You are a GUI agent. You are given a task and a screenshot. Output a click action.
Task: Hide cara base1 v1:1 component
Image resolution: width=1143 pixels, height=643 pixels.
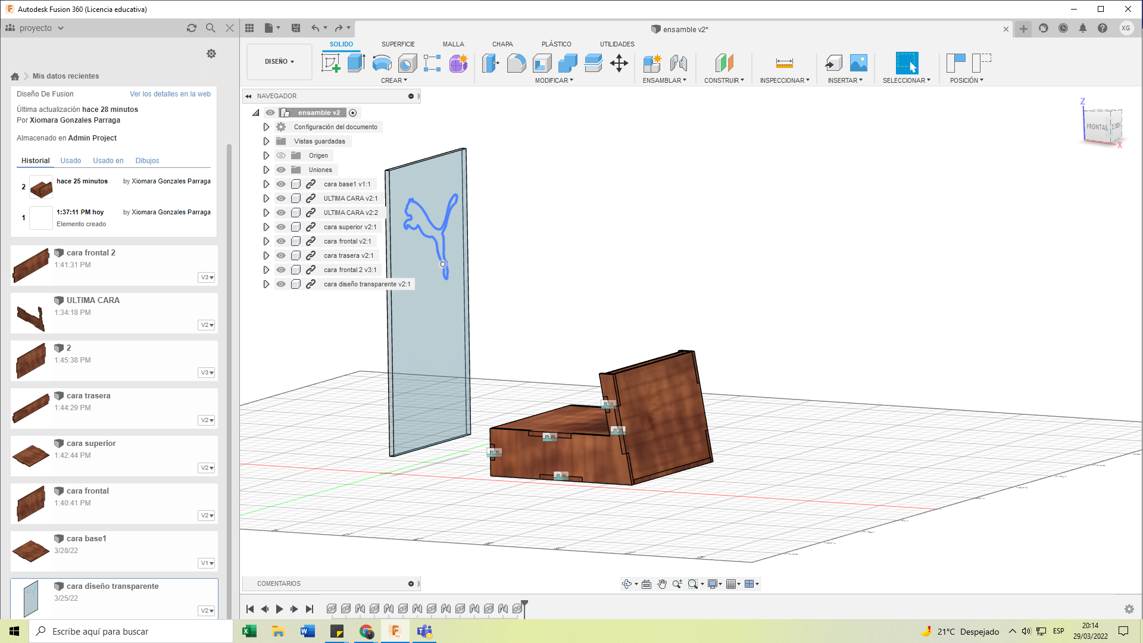click(281, 184)
